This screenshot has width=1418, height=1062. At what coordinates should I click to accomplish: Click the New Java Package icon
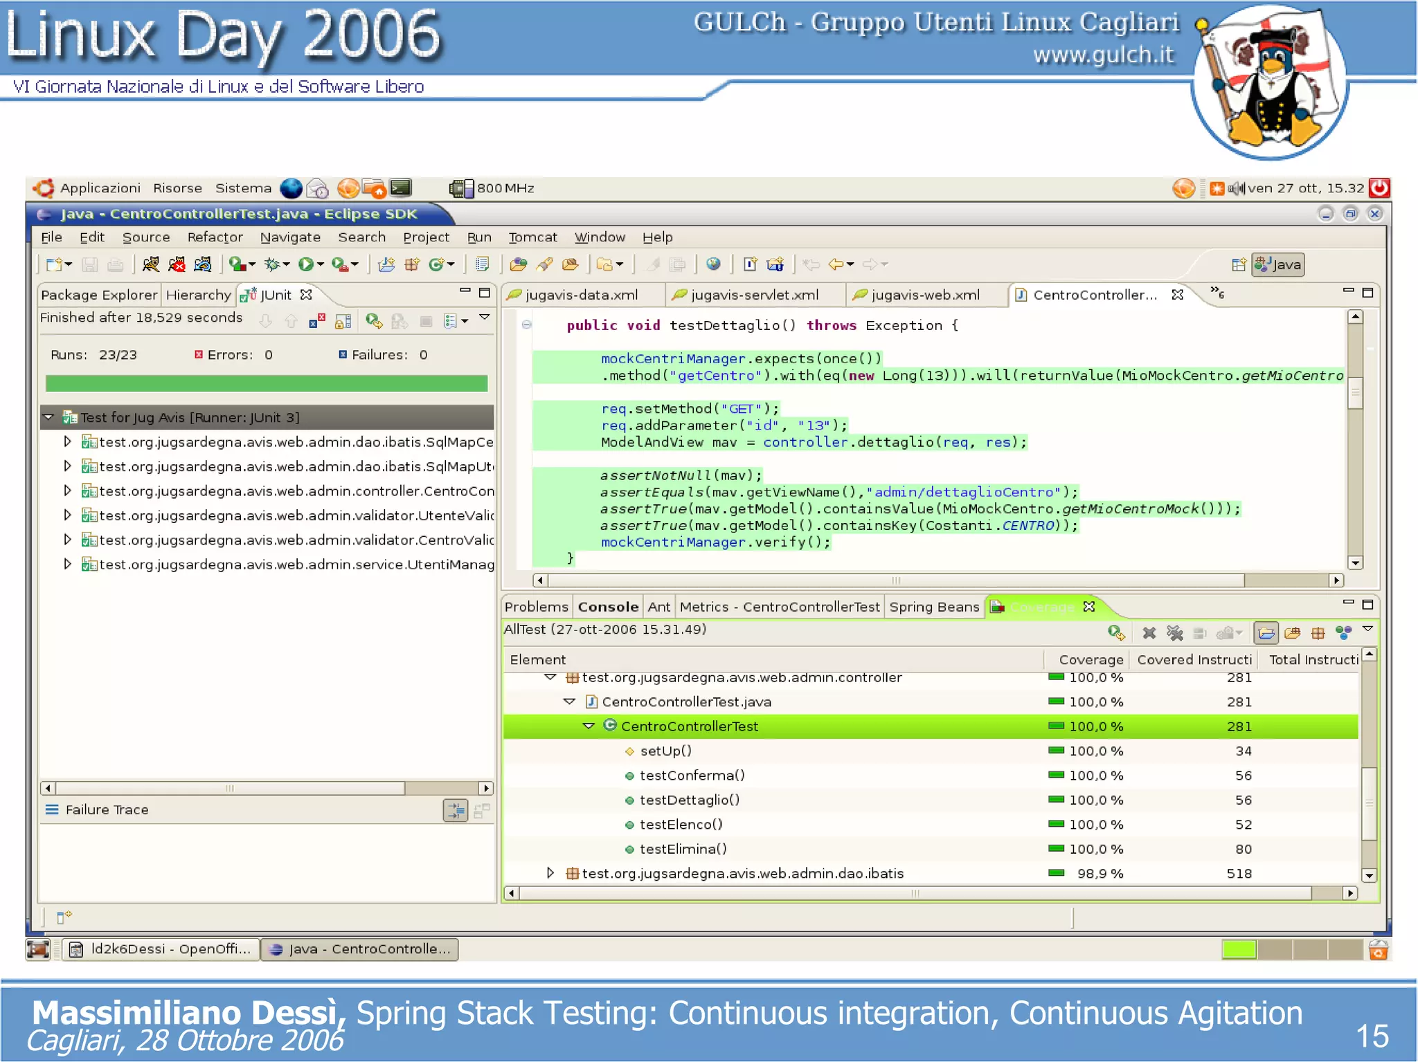click(x=412, y=264)
